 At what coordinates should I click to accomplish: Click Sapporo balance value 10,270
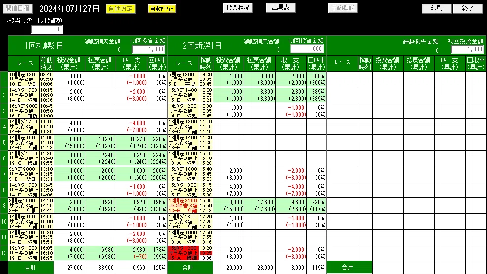[137, 139]
